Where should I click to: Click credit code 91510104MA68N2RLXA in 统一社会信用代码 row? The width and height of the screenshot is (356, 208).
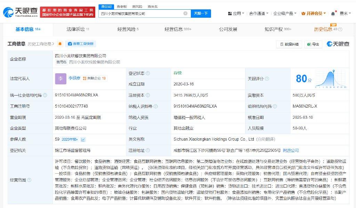point(76,95)
